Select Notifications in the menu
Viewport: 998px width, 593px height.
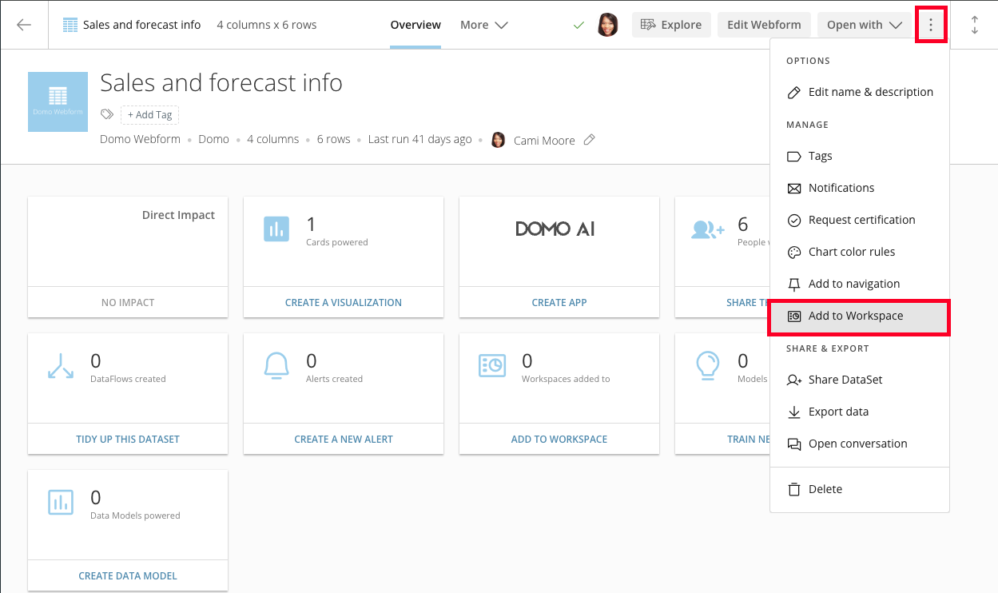[x=860, y=188]
